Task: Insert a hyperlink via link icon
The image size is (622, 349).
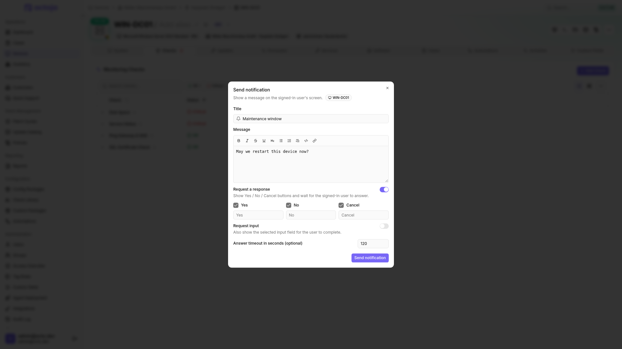Action: (315, 141)
